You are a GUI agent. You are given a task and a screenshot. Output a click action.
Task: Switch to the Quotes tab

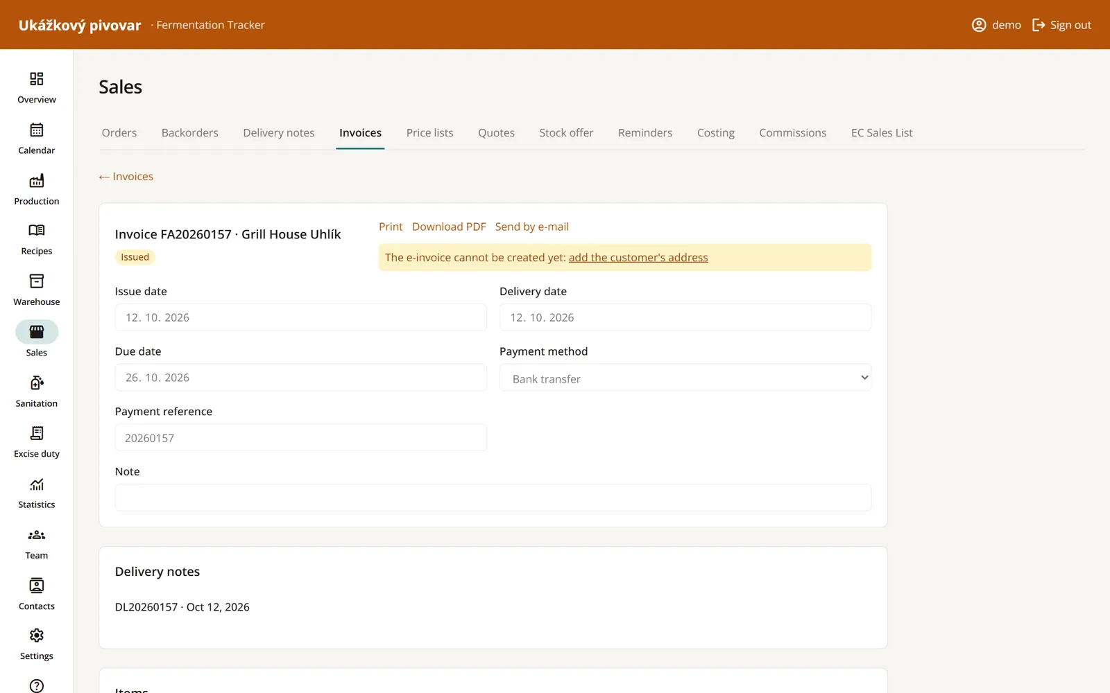(496, 133)
